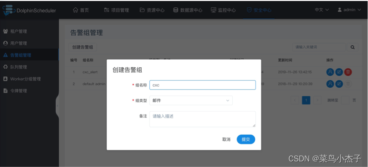Viewport: 368px width, 167px height.
Task: Click the 令牌管理 document icon in sidebar
Action: (x=6, y=91)
